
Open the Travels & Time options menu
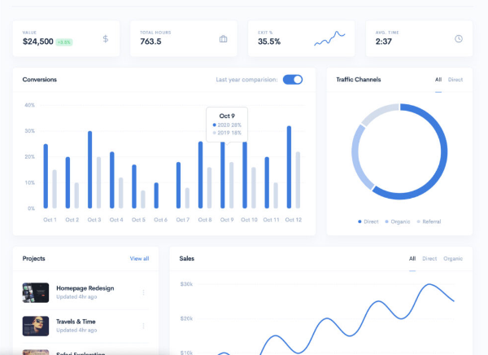tap(143, 326)
